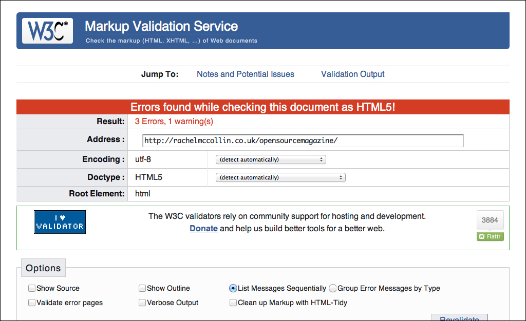Click the Options legend heading
The height and width of the screenshot is (321, 526).
tap(43, 268)
